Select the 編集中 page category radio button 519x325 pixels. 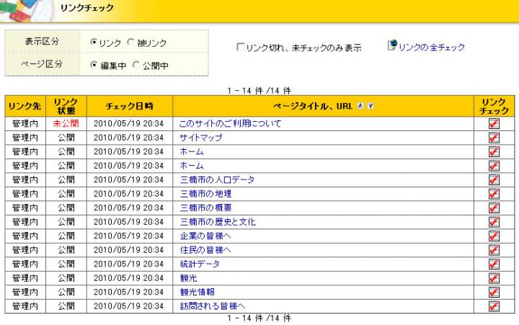pyautogui.click(x=94, y=66)
